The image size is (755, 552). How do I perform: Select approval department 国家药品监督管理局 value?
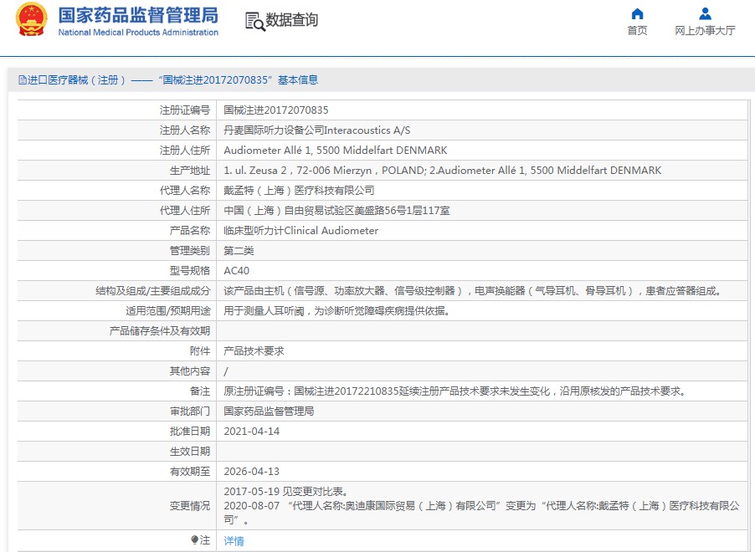(269, 411)
